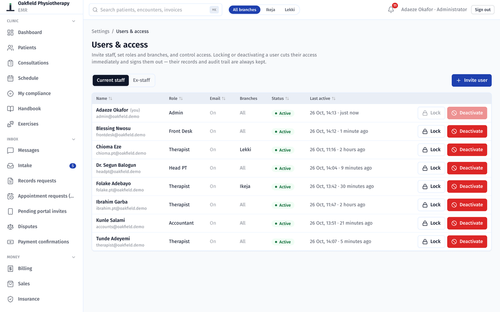Deactivate Kunle Salami's account
Screen dimensions: 500x312
pyautogui.click(x=467, y=223)
